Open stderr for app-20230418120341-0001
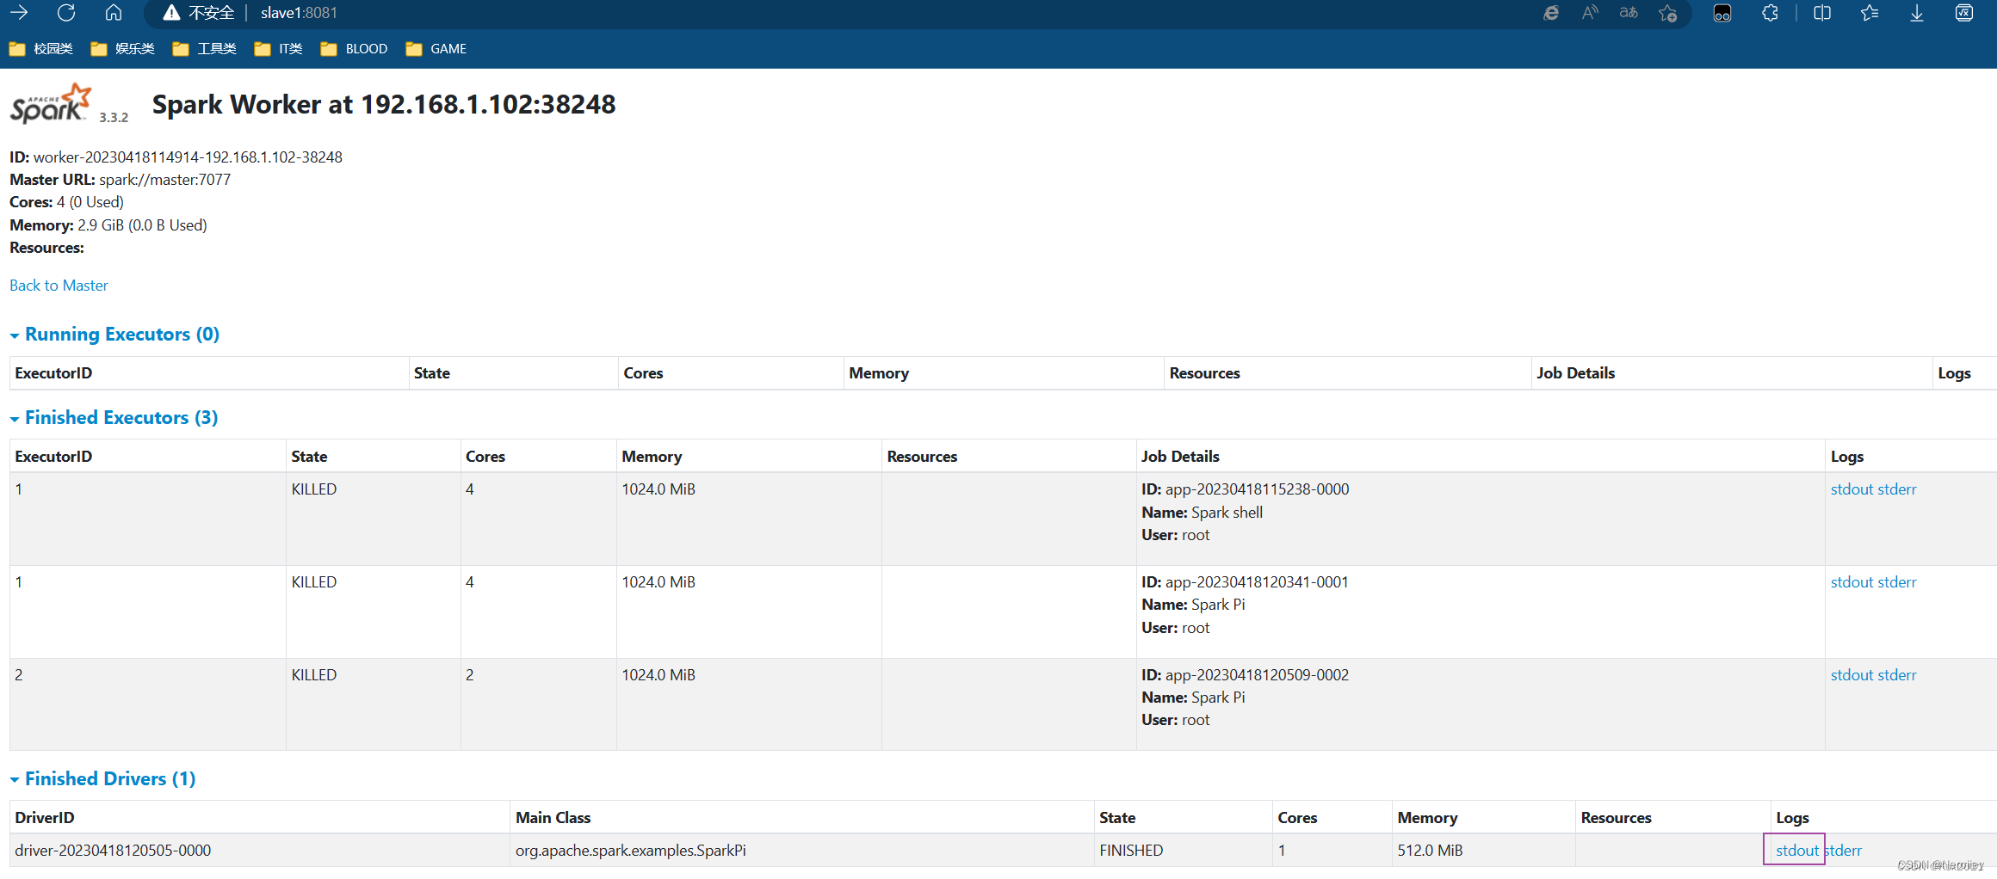1997x879 pixels. point(1897,582)
